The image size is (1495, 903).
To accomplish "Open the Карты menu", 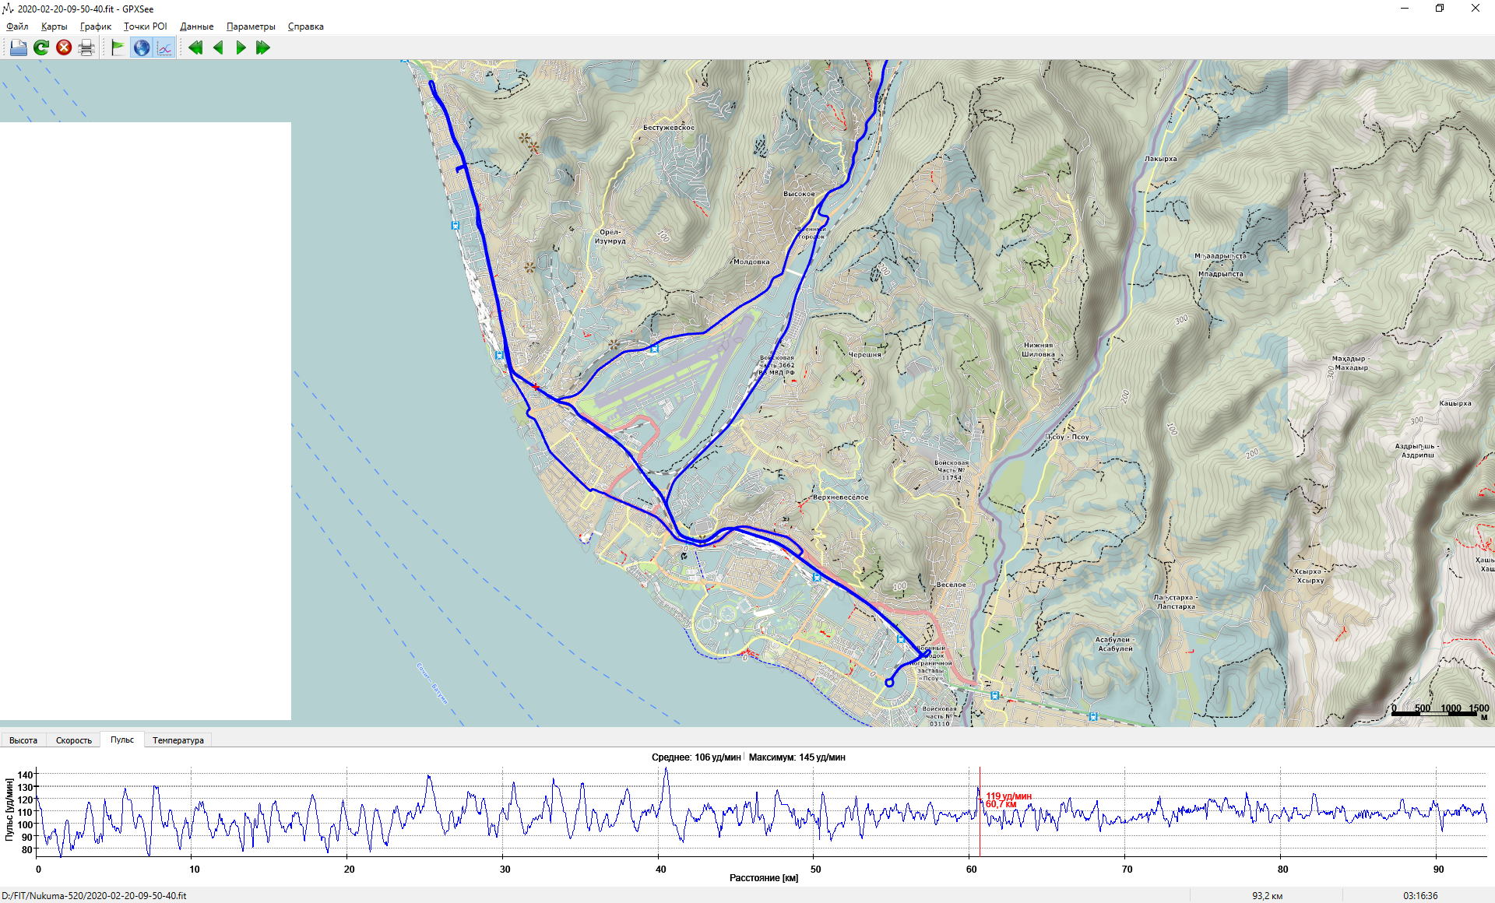I will [54, 26].
